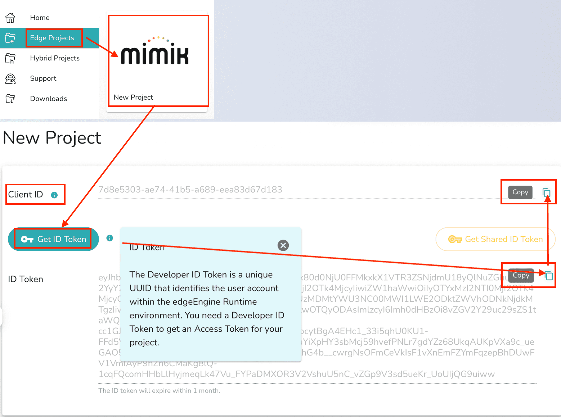The width and height of the screenshot is (561, 417).
Task: Click the New Project page heading
Action: coord(52,138)
